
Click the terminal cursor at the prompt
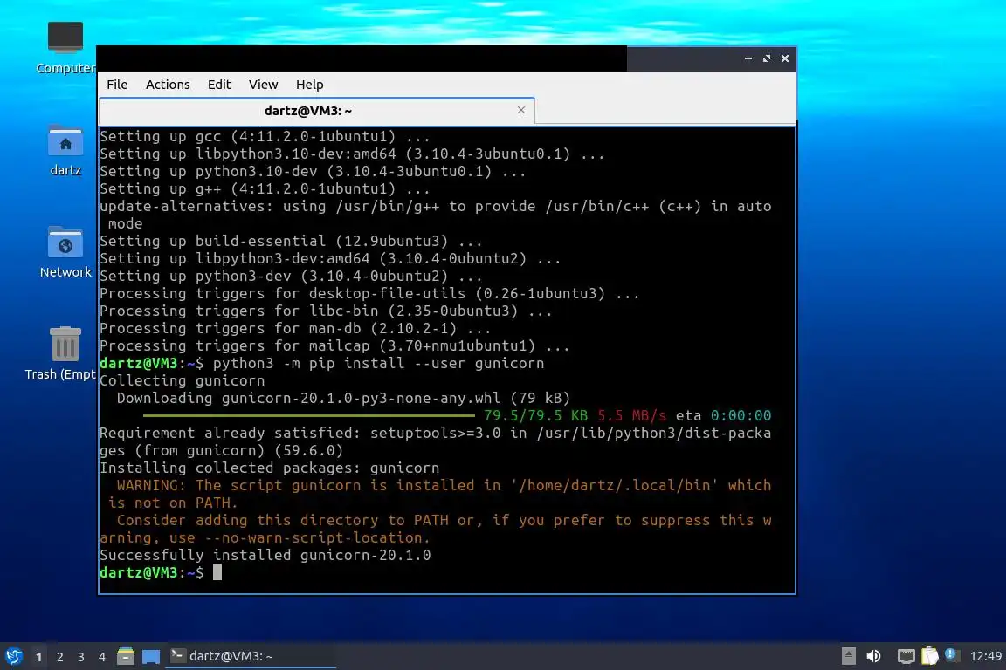[x=217, y=572]
